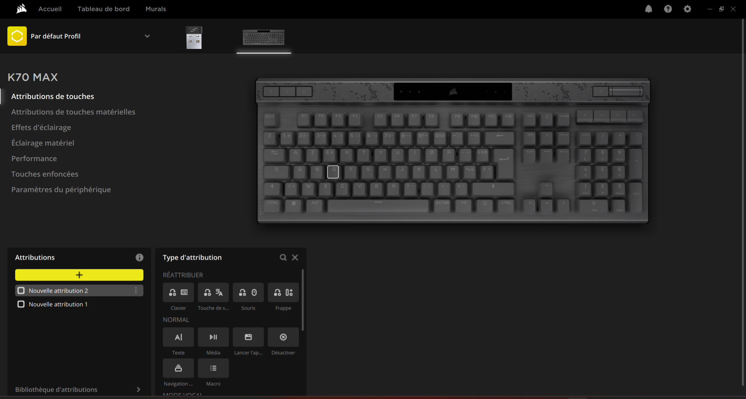Expand the profile dropdown arrow
The image size is (746, 399).
point(147,36)
